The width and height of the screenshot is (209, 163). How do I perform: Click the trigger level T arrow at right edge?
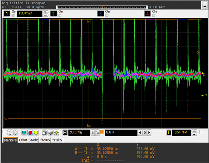click(204, 95)
